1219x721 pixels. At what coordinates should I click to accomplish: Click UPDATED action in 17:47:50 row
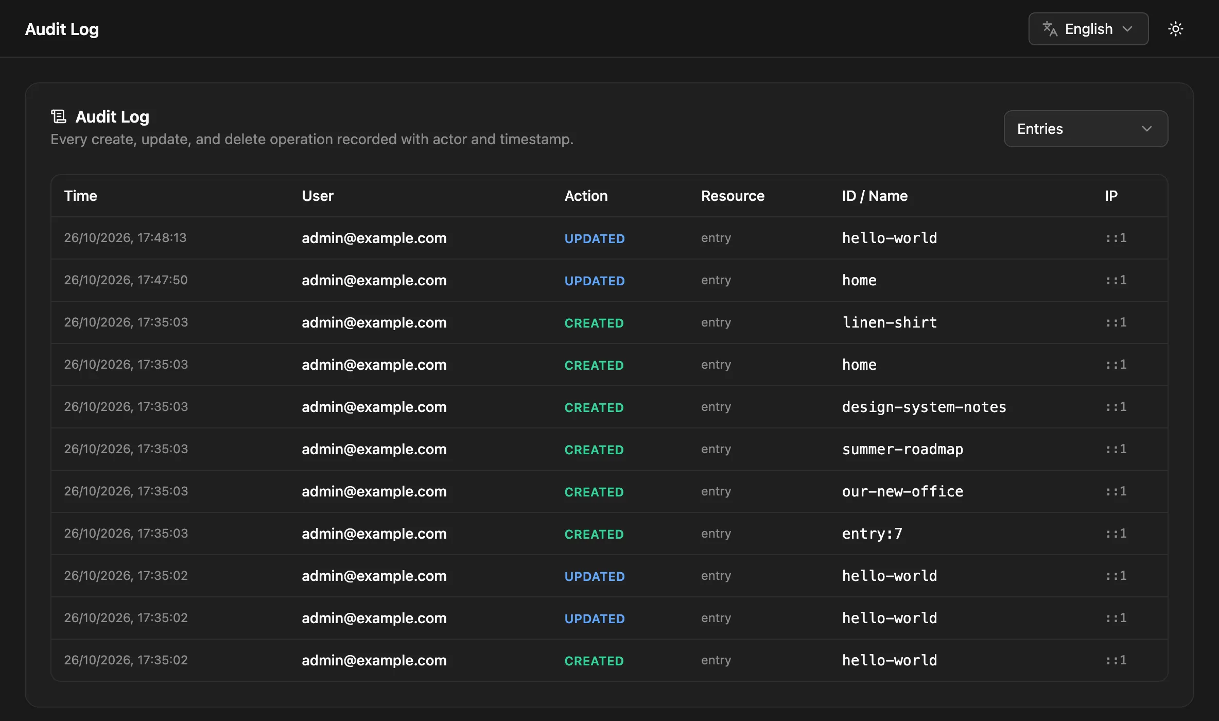[x=595, y=281]
